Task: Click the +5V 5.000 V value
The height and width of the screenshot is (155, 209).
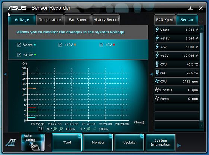Action: point(192,47)
